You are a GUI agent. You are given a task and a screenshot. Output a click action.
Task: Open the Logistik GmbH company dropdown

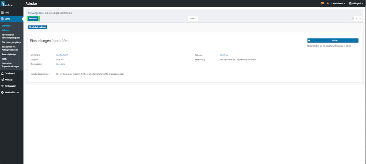click(x=338, y=3)
